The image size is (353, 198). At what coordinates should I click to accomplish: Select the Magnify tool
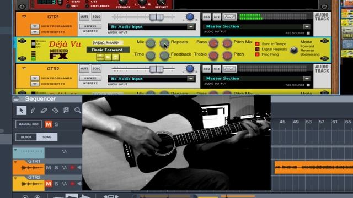pos(78,110)
